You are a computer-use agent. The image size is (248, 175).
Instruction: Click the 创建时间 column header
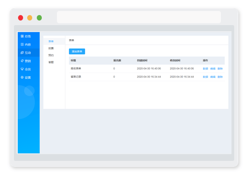142,60
